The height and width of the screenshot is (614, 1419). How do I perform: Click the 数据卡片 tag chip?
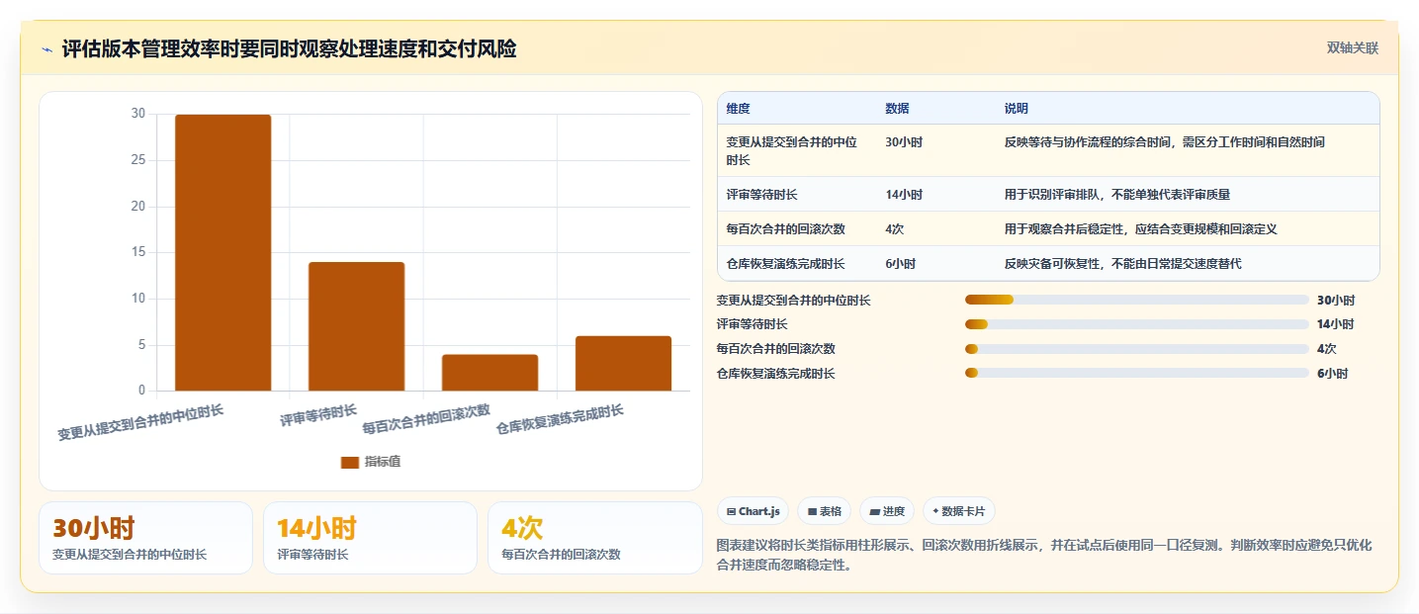point(958,511)
